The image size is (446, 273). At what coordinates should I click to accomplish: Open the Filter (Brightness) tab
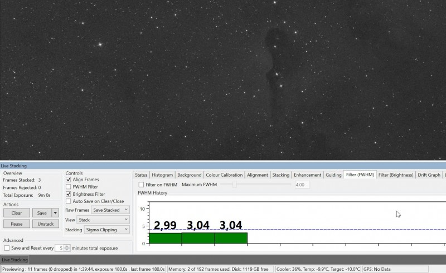(x=396, y=175)
